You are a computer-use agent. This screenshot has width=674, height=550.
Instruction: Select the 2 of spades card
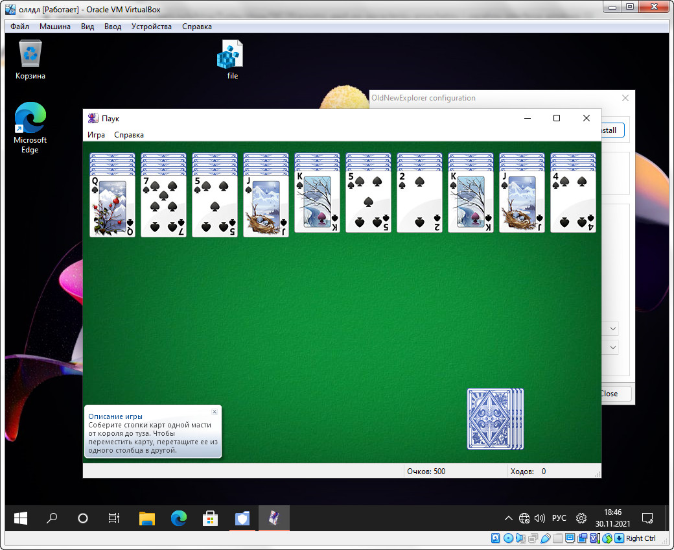tap(419, 202)
